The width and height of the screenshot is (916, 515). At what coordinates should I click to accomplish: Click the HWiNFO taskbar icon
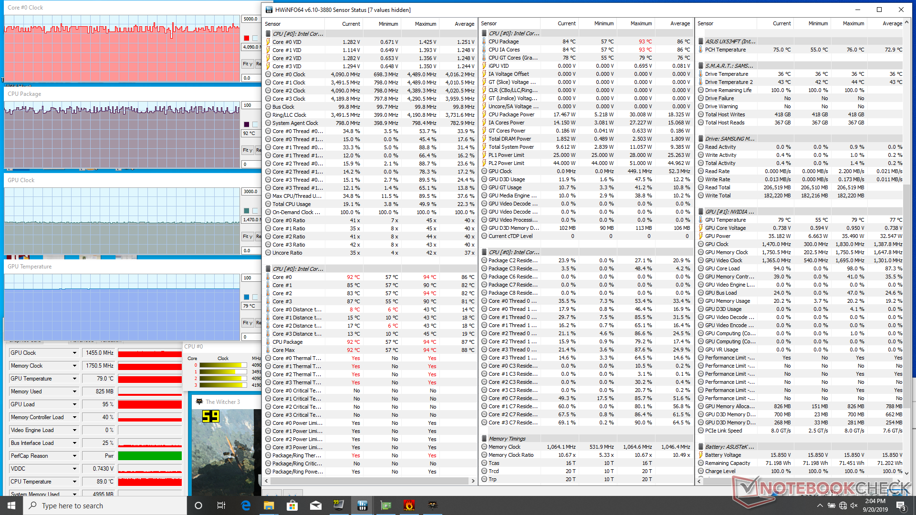(x=362, y=505)
